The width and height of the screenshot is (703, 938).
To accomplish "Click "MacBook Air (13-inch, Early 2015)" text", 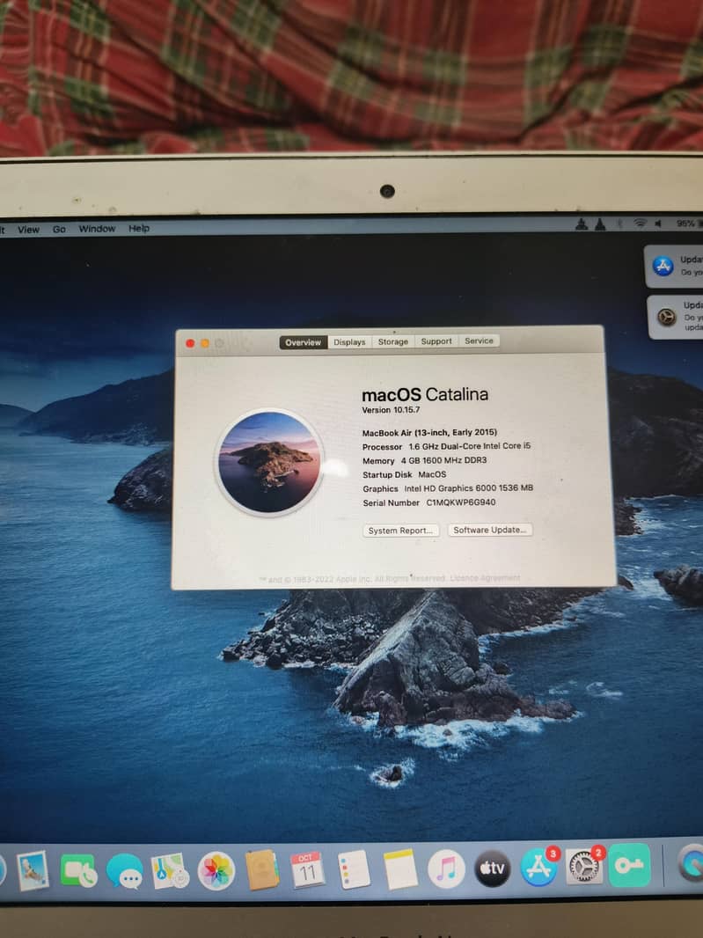I will pos(429,433).
